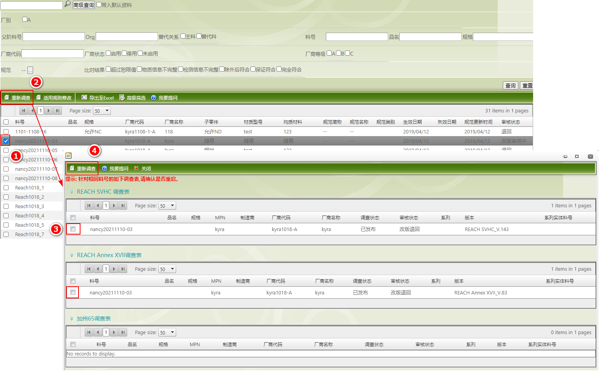Open Page size dropdown in 加州65 grid
This screenshot has height=373, width=600.
tap(167, 333)
